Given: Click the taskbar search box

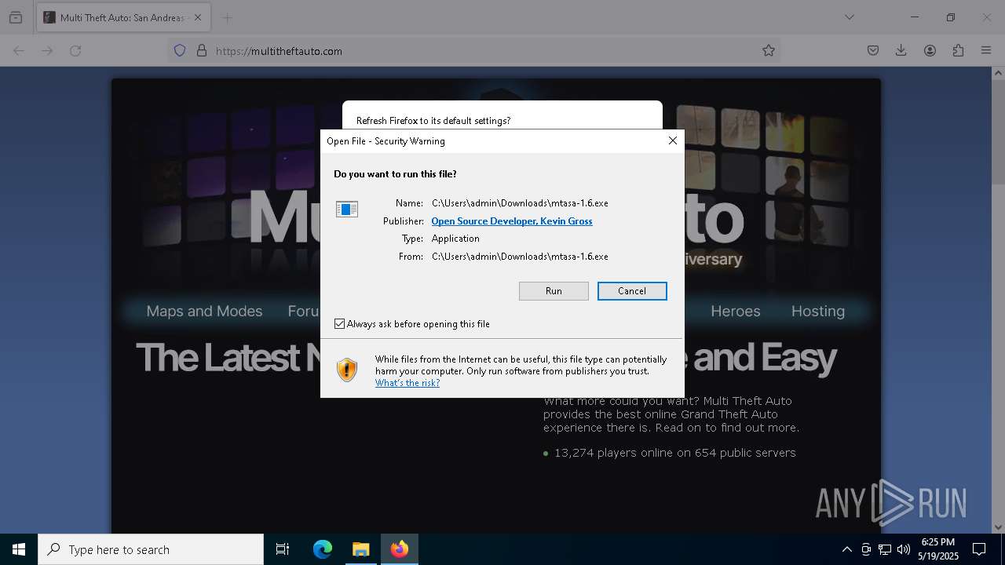Looking at the screenshot, I should pyautogui.click(x=151, y=549).
